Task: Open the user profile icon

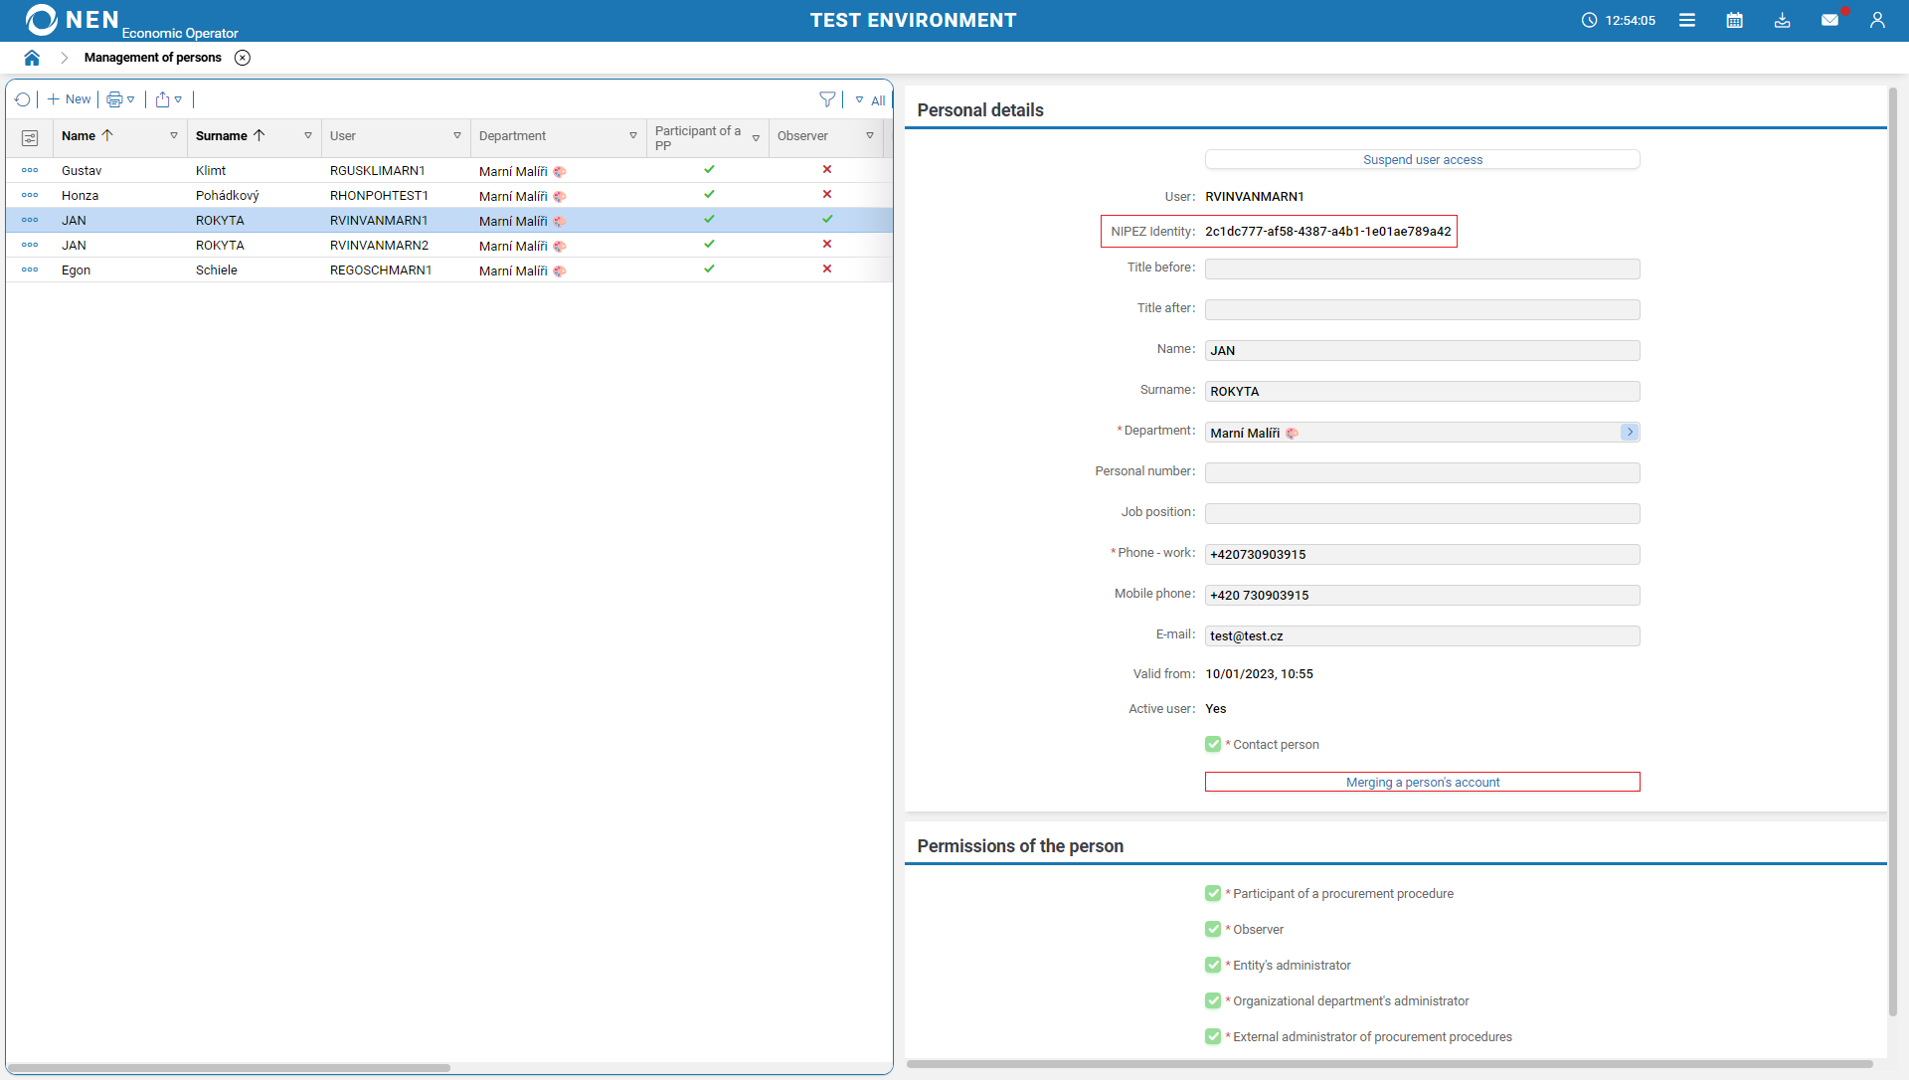Action: 1877,20
